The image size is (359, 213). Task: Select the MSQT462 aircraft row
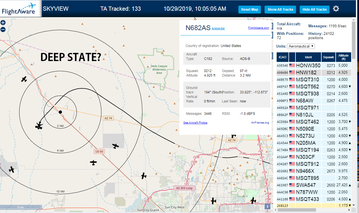[314, 122]
